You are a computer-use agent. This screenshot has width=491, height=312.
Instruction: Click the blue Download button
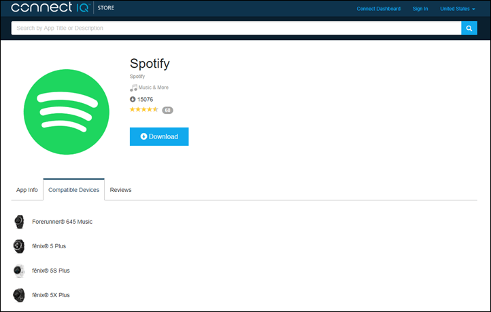(x=159, y=136)
